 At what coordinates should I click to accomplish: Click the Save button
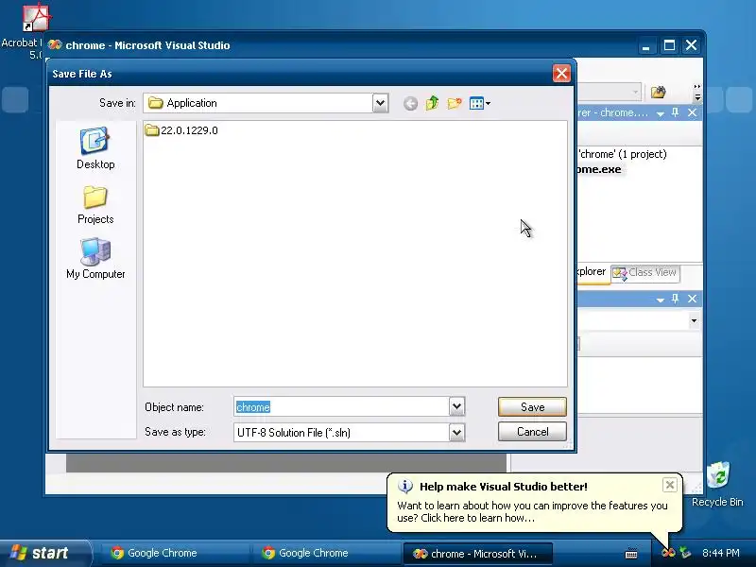(x=532, y=407)
